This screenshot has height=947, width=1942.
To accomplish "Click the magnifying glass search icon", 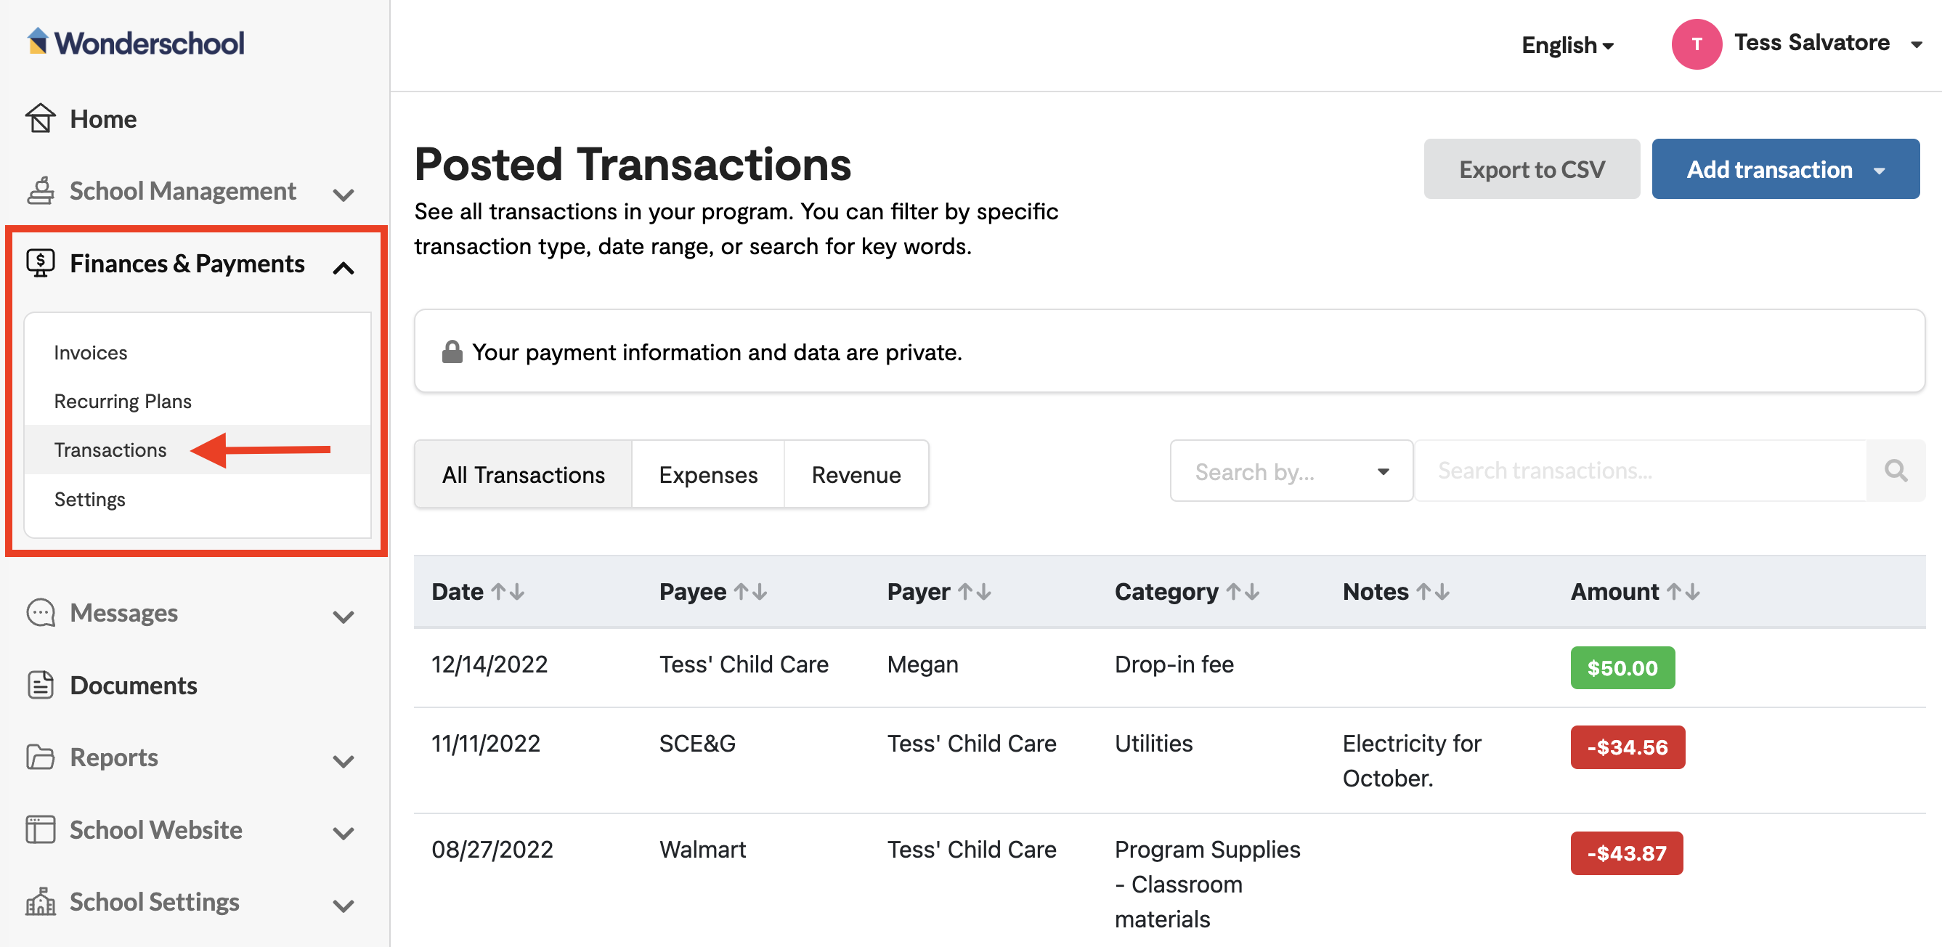I will 1896,471.
